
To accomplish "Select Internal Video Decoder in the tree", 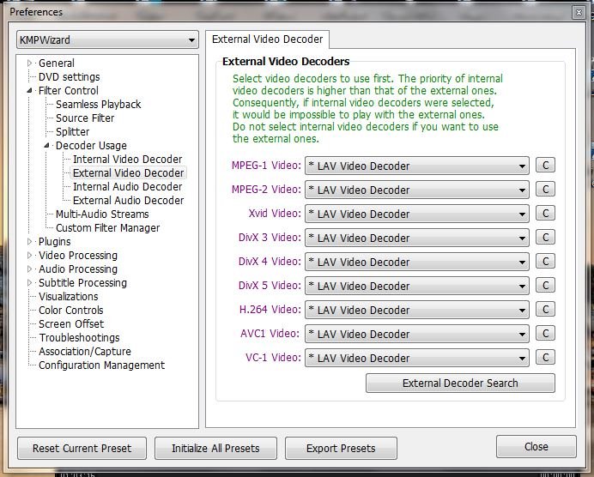I will click(127, 159).
